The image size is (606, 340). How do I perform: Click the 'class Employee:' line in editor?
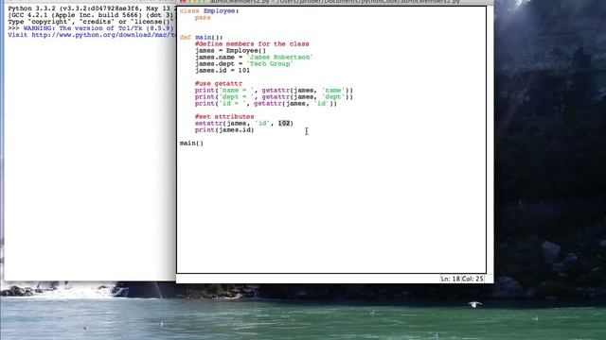pyautogui.click(x=209, y=10)
